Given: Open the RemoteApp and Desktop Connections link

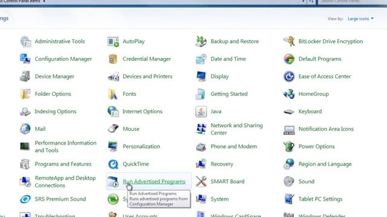Looking at the screenshot, I should (65, 181).
